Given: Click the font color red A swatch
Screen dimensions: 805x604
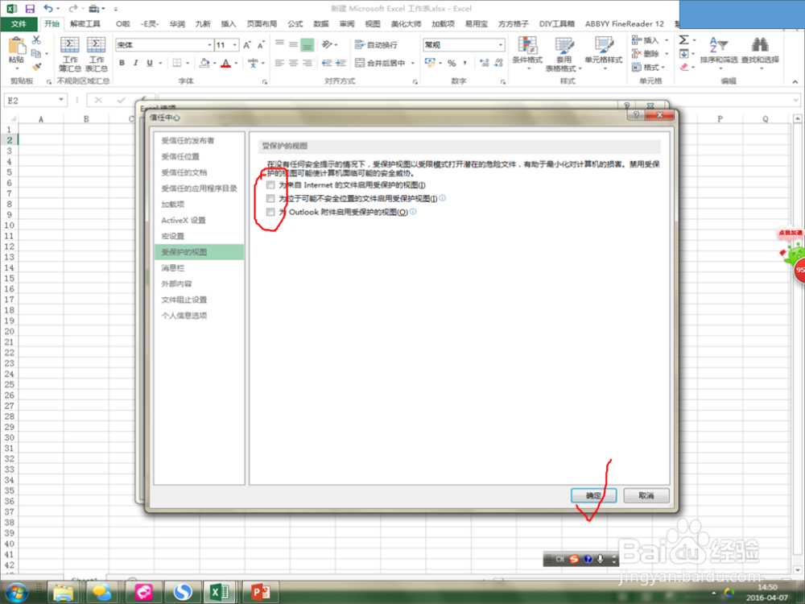Looking at the screenshot, I should coord(225,63).
